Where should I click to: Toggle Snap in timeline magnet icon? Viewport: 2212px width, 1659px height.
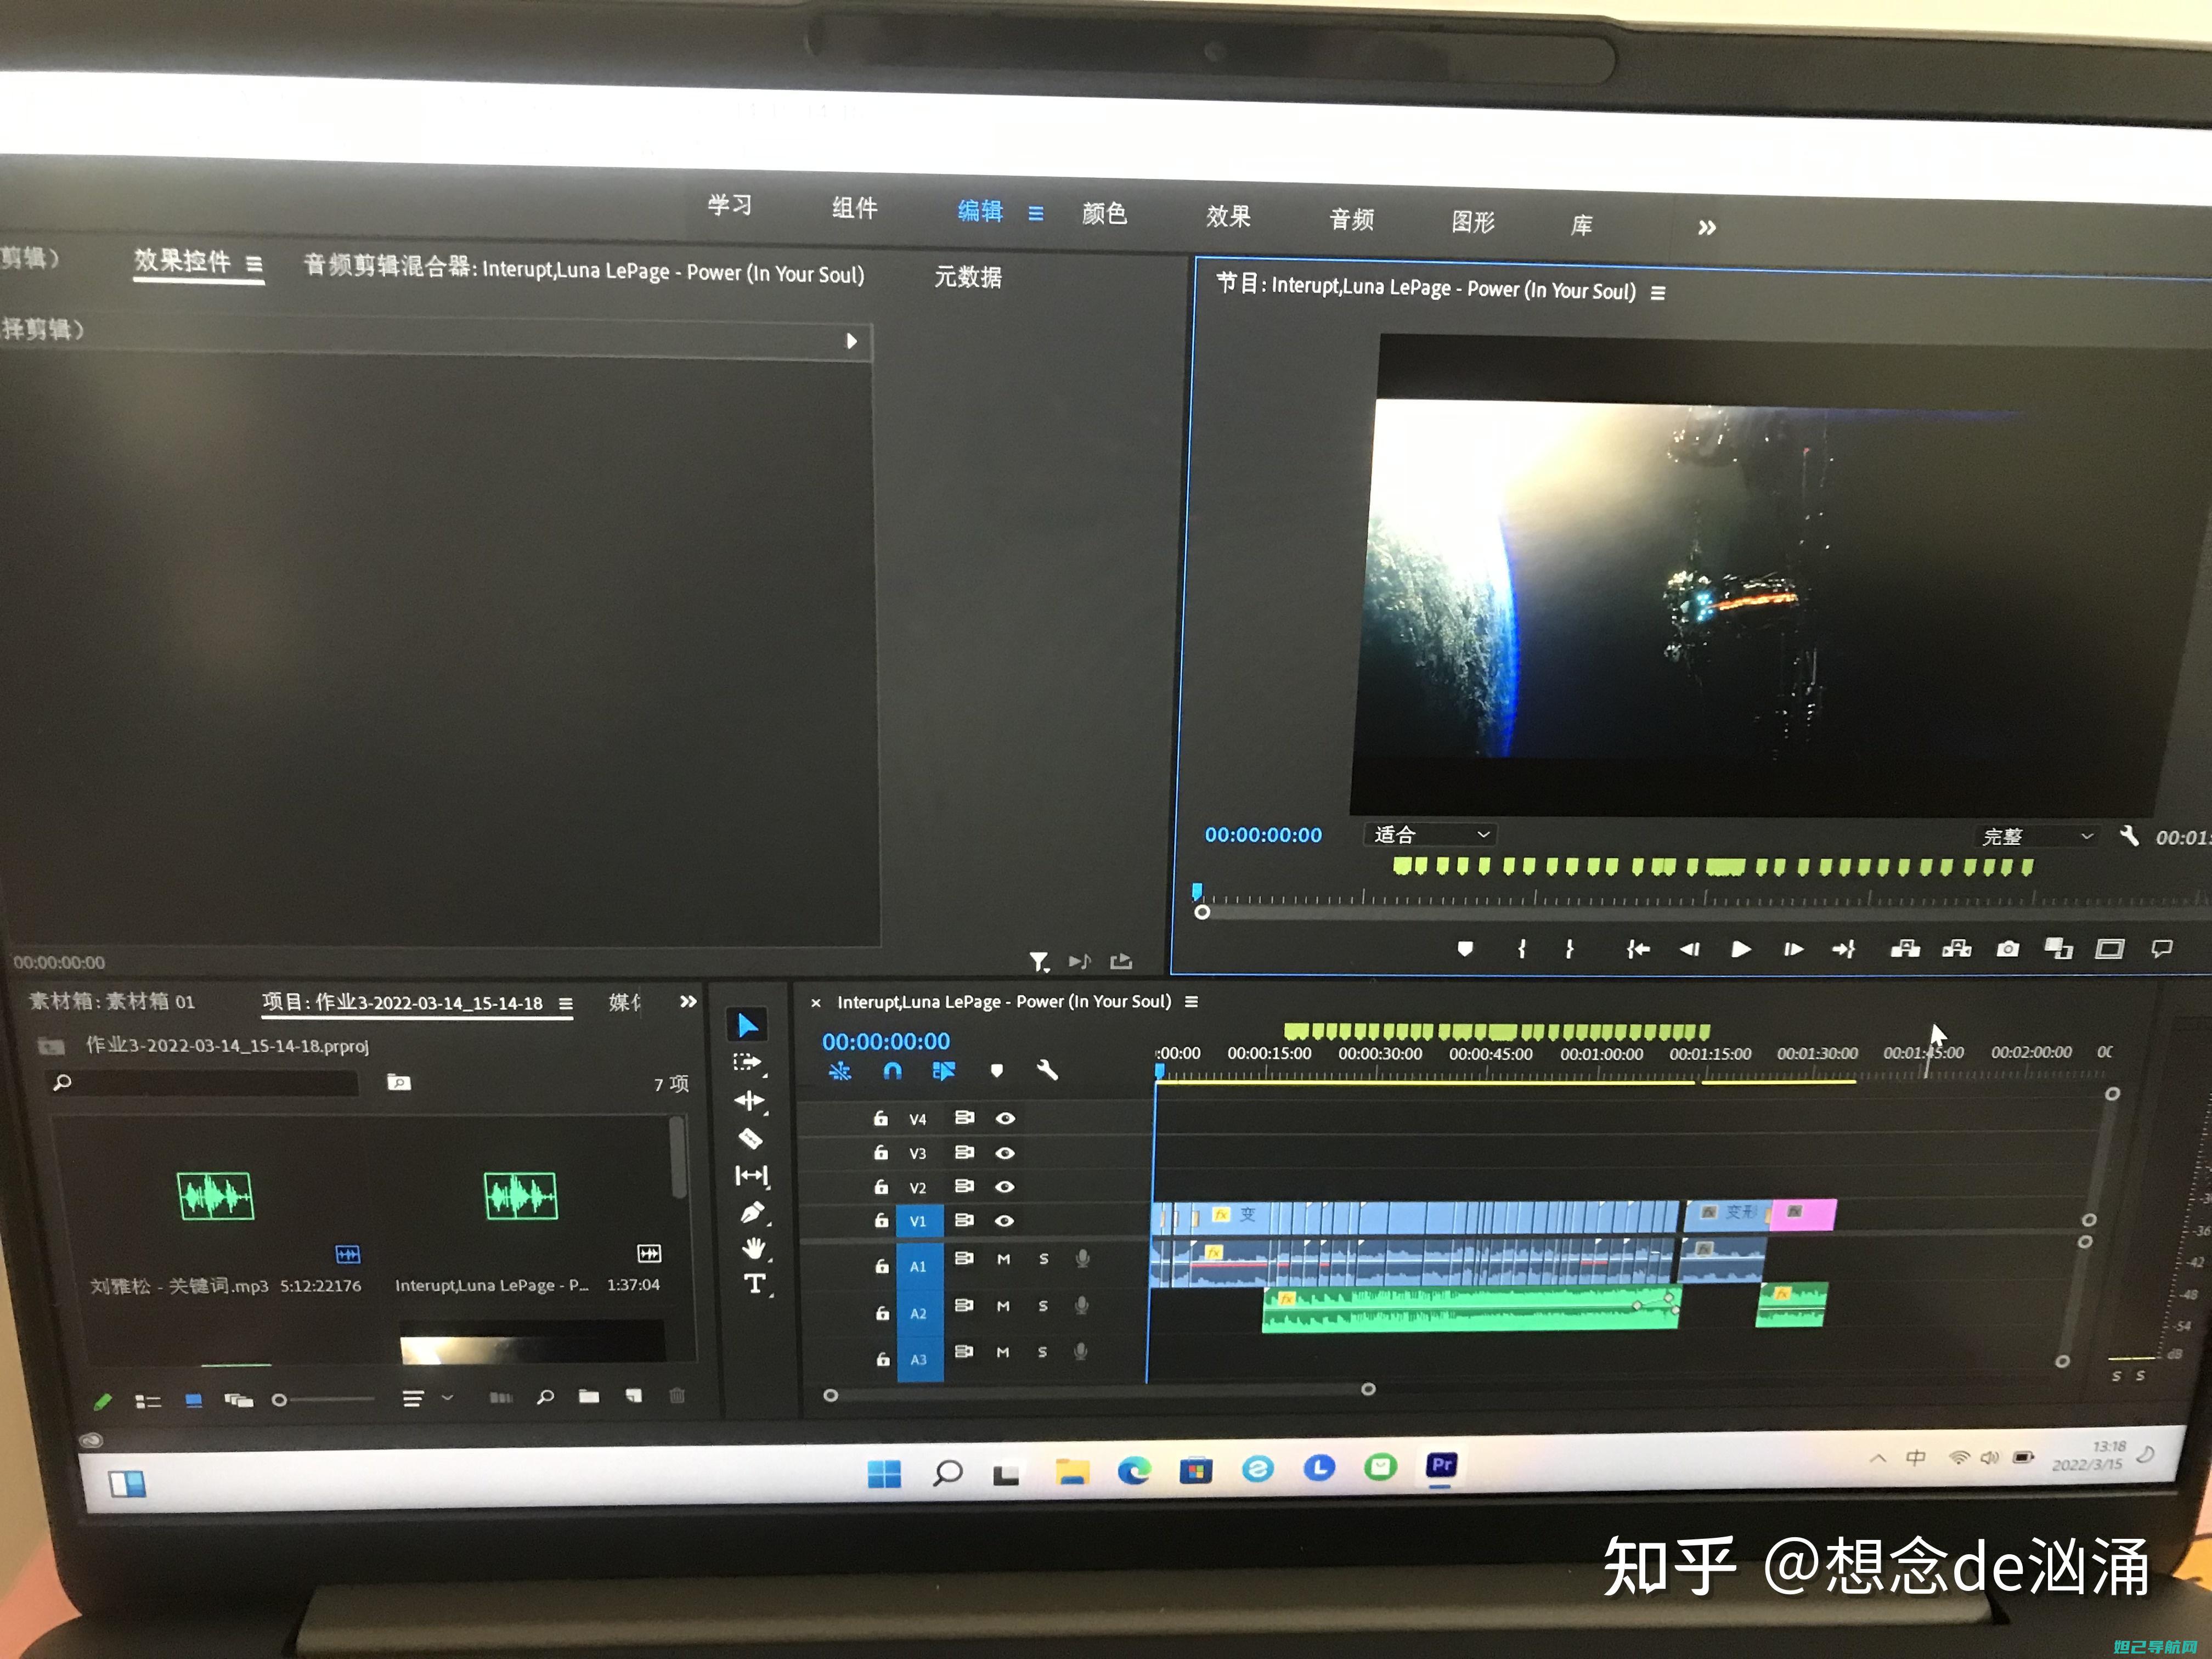[893, 1071]
